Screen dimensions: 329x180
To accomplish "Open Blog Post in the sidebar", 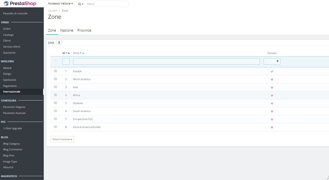I will 9,155.
